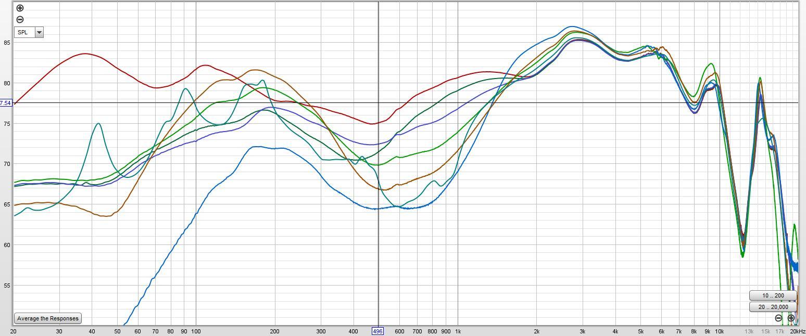Viewport: 806px width, 336px height.
Task: Set frequency range to 10 .. 200
Action: pyautogui.click(x=773, y=295)
